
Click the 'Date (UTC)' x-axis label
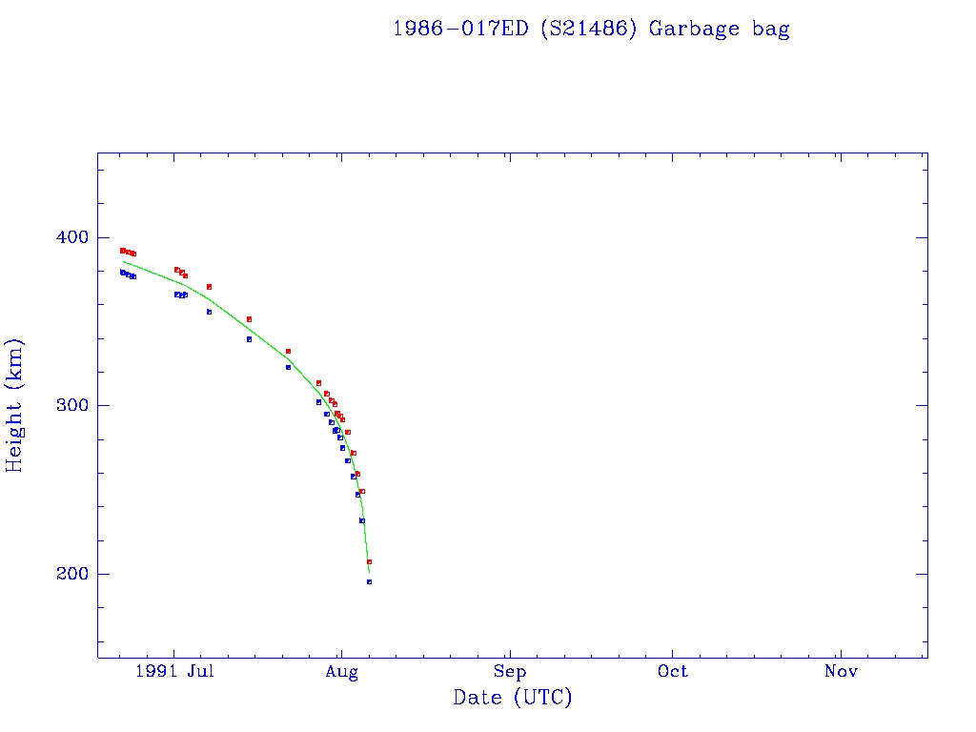click(x=513, y=698)
